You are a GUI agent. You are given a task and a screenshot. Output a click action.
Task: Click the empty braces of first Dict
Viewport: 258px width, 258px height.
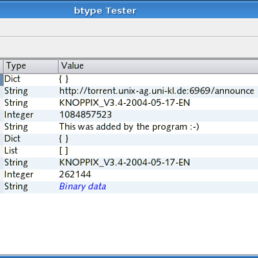click(x=64, y=79)
